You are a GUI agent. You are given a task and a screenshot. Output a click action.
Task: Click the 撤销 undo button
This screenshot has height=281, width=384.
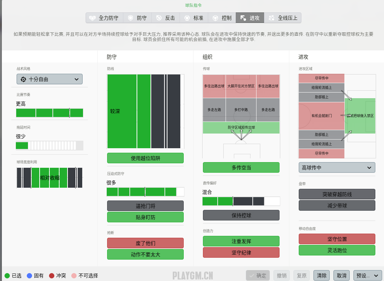[x=282, y=276]
